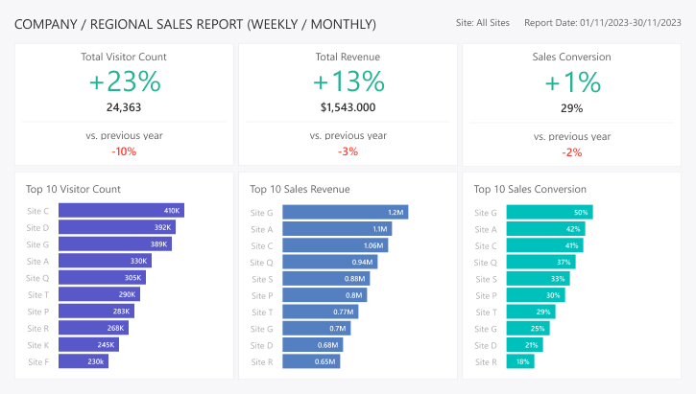Screen dimensions: 696x394
Task: Select the 0.8M revenue bar
Action: pyautogui.click(x=324, y=295)
